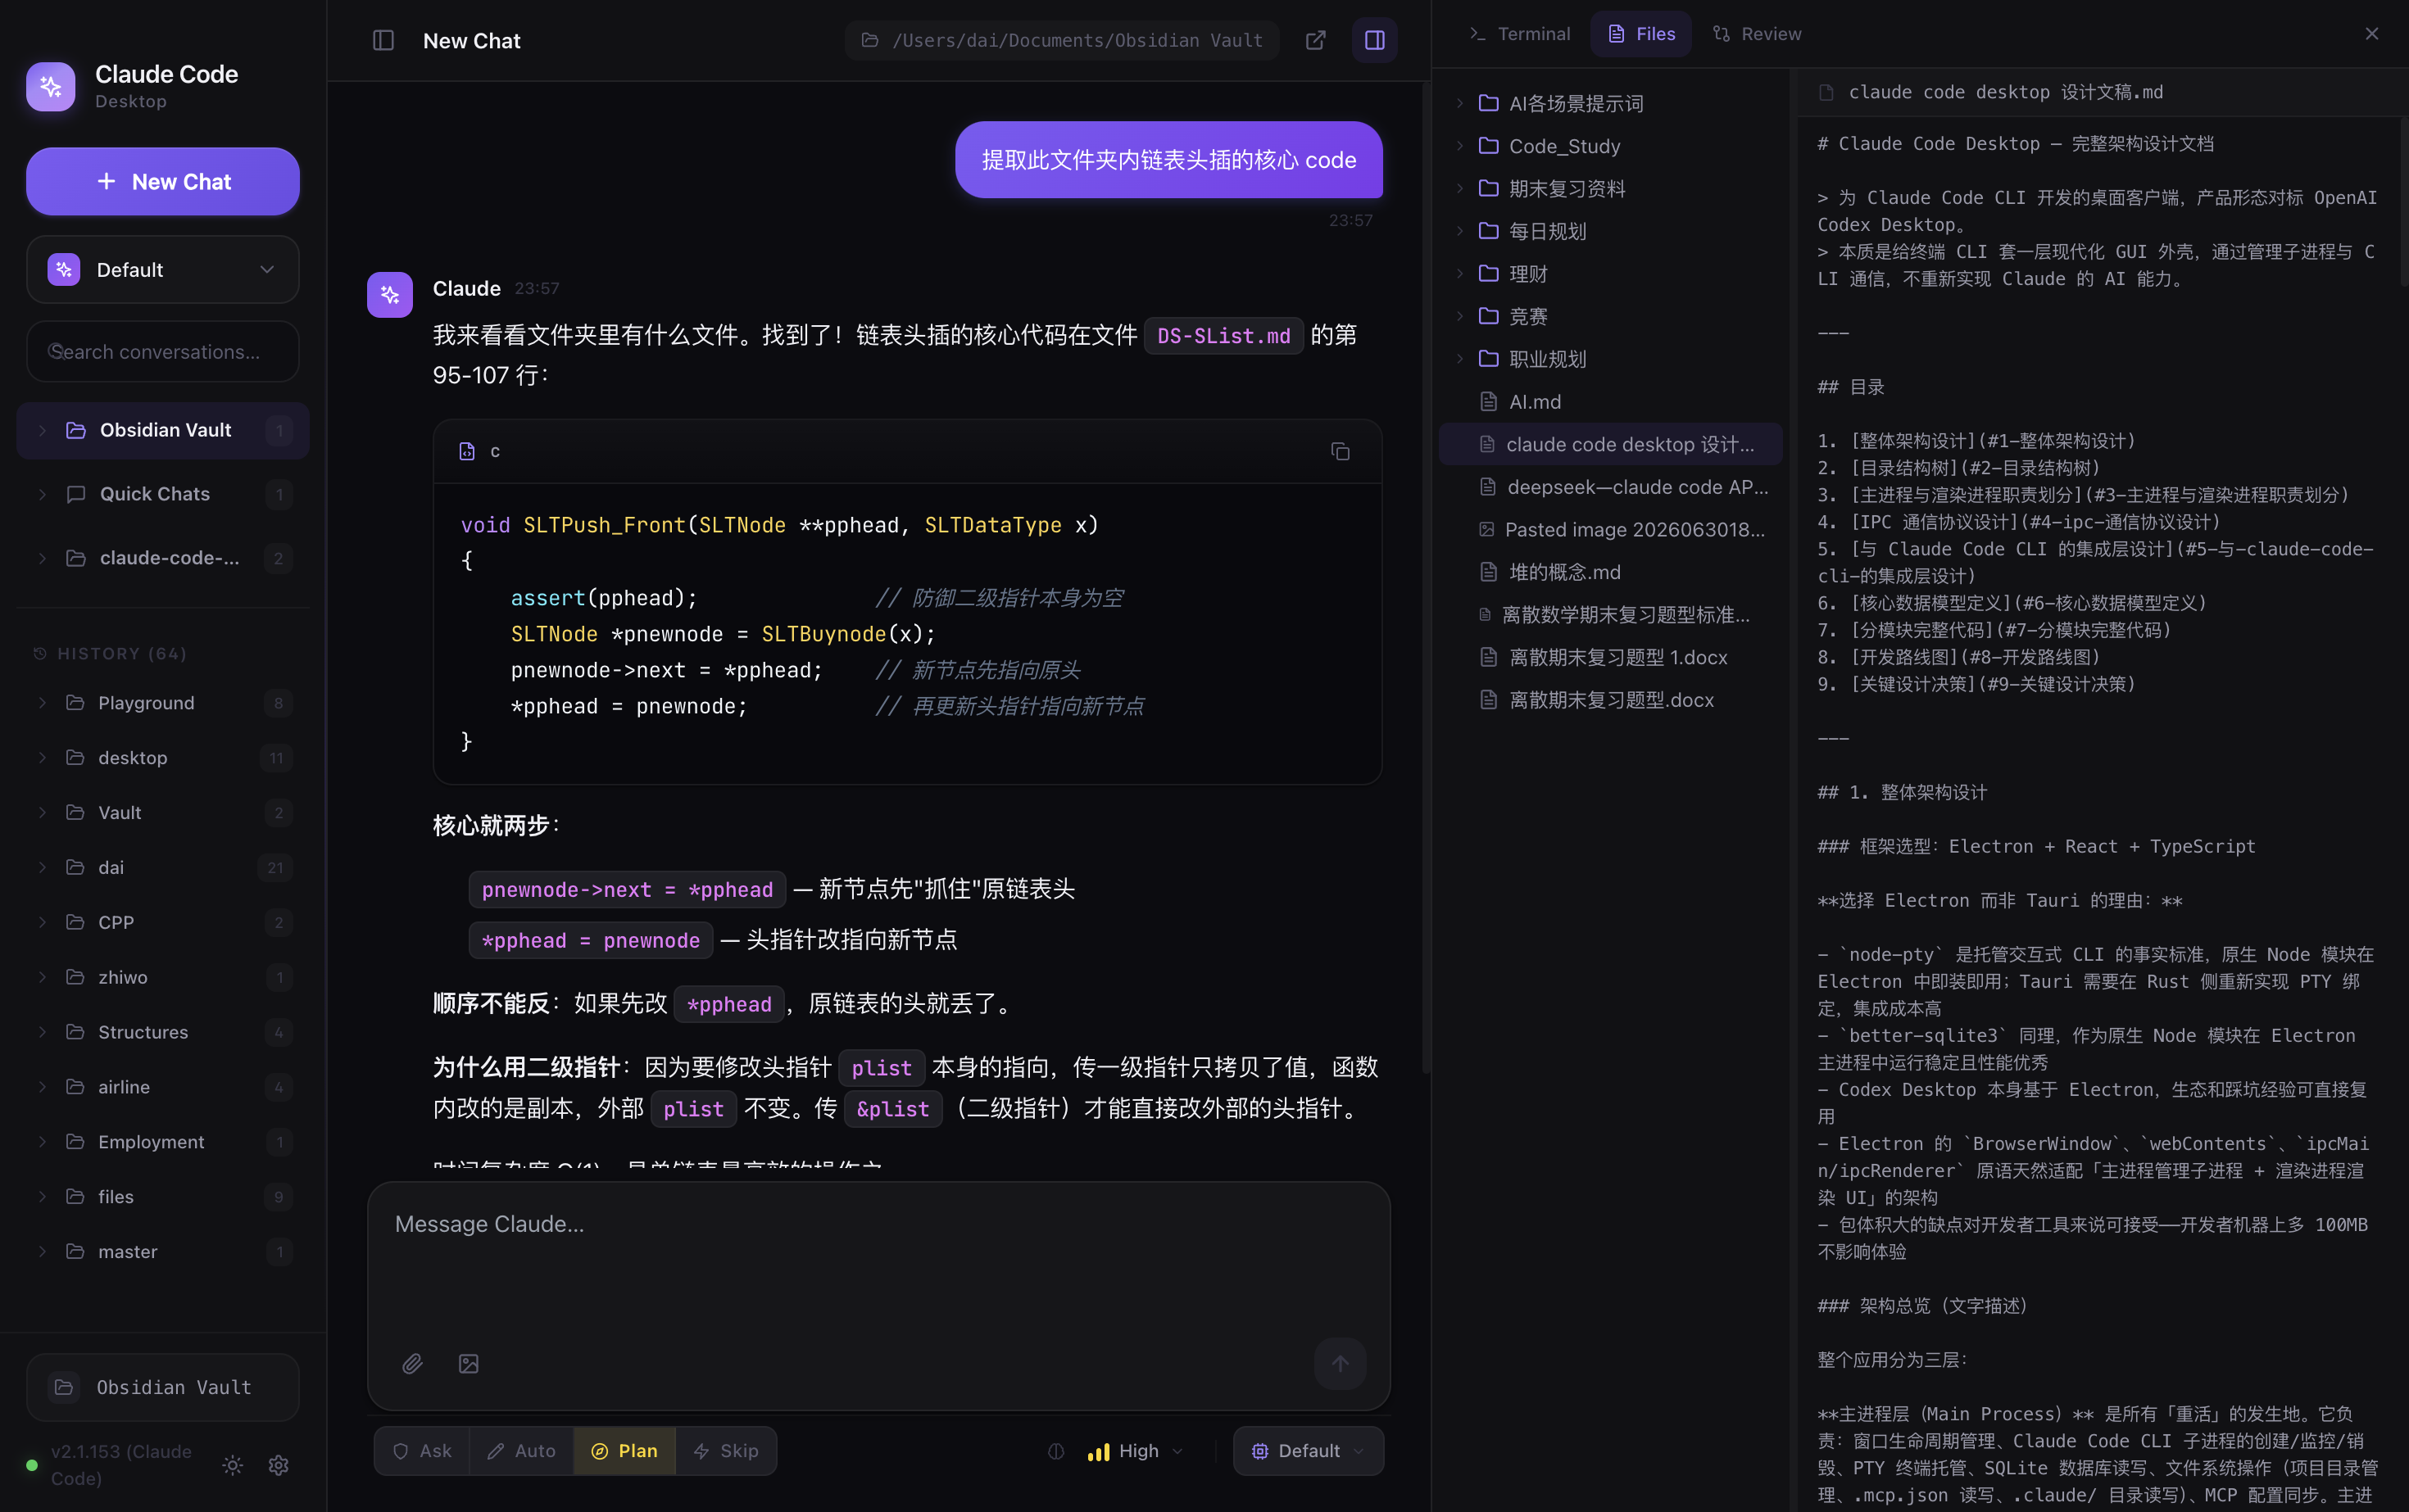Screen dimensions: 2409x1512
Task: Open the airline history folder
Action: (163, 1087)
